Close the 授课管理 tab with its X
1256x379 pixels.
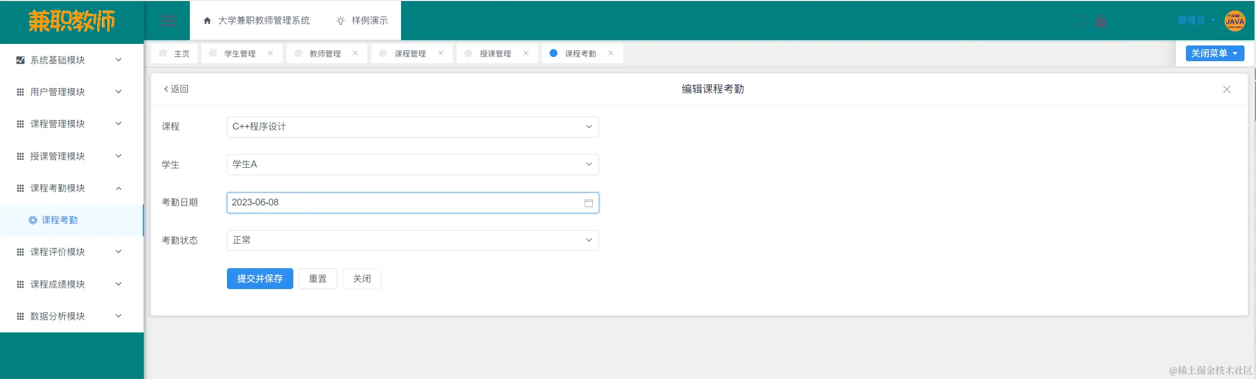[x=526, y=53]
